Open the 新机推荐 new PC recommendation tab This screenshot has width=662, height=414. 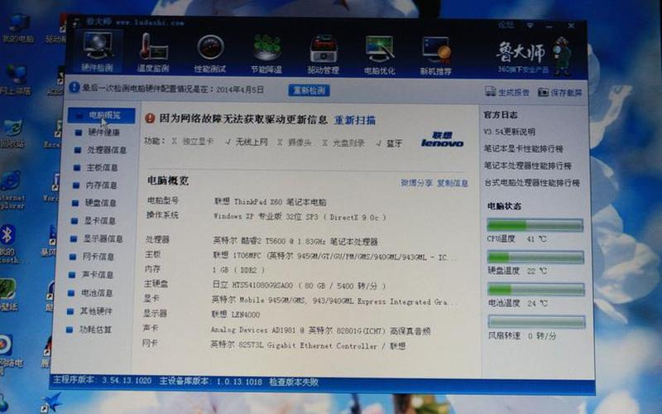(x=436, y=55)
